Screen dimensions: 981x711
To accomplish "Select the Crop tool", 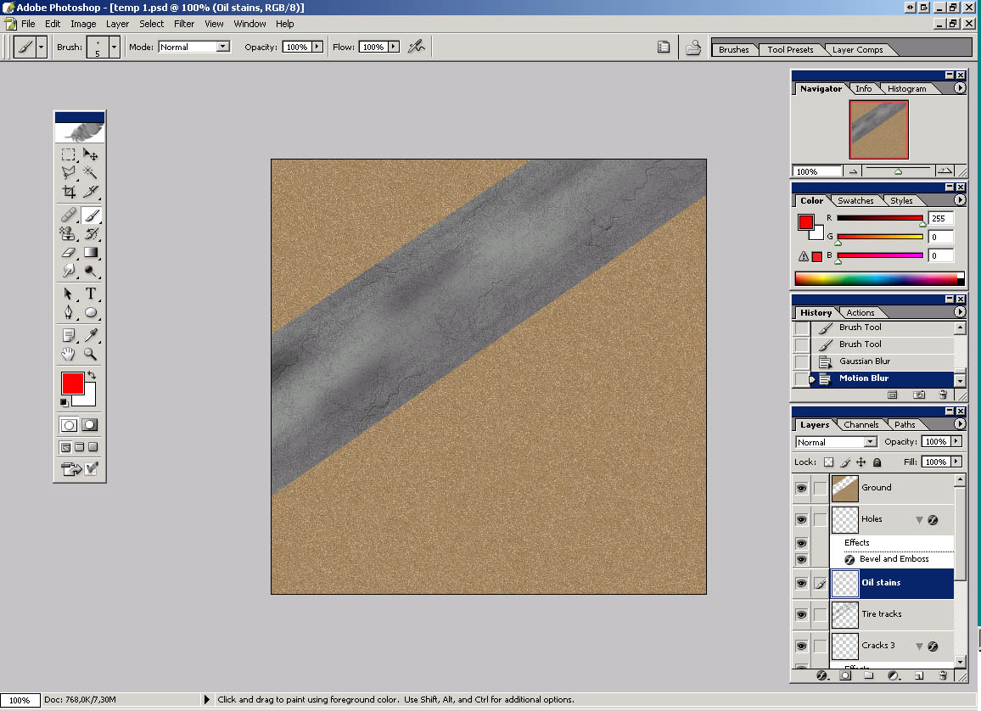I will coord(69,192).
